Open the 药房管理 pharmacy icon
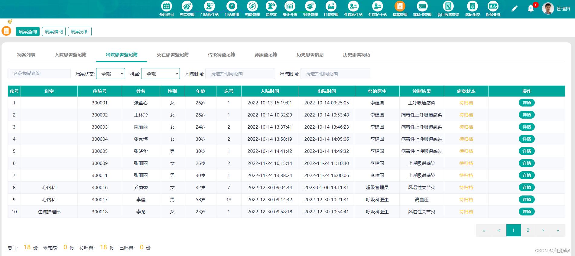This screenshot has width=575, height=256. click(252, 6)
